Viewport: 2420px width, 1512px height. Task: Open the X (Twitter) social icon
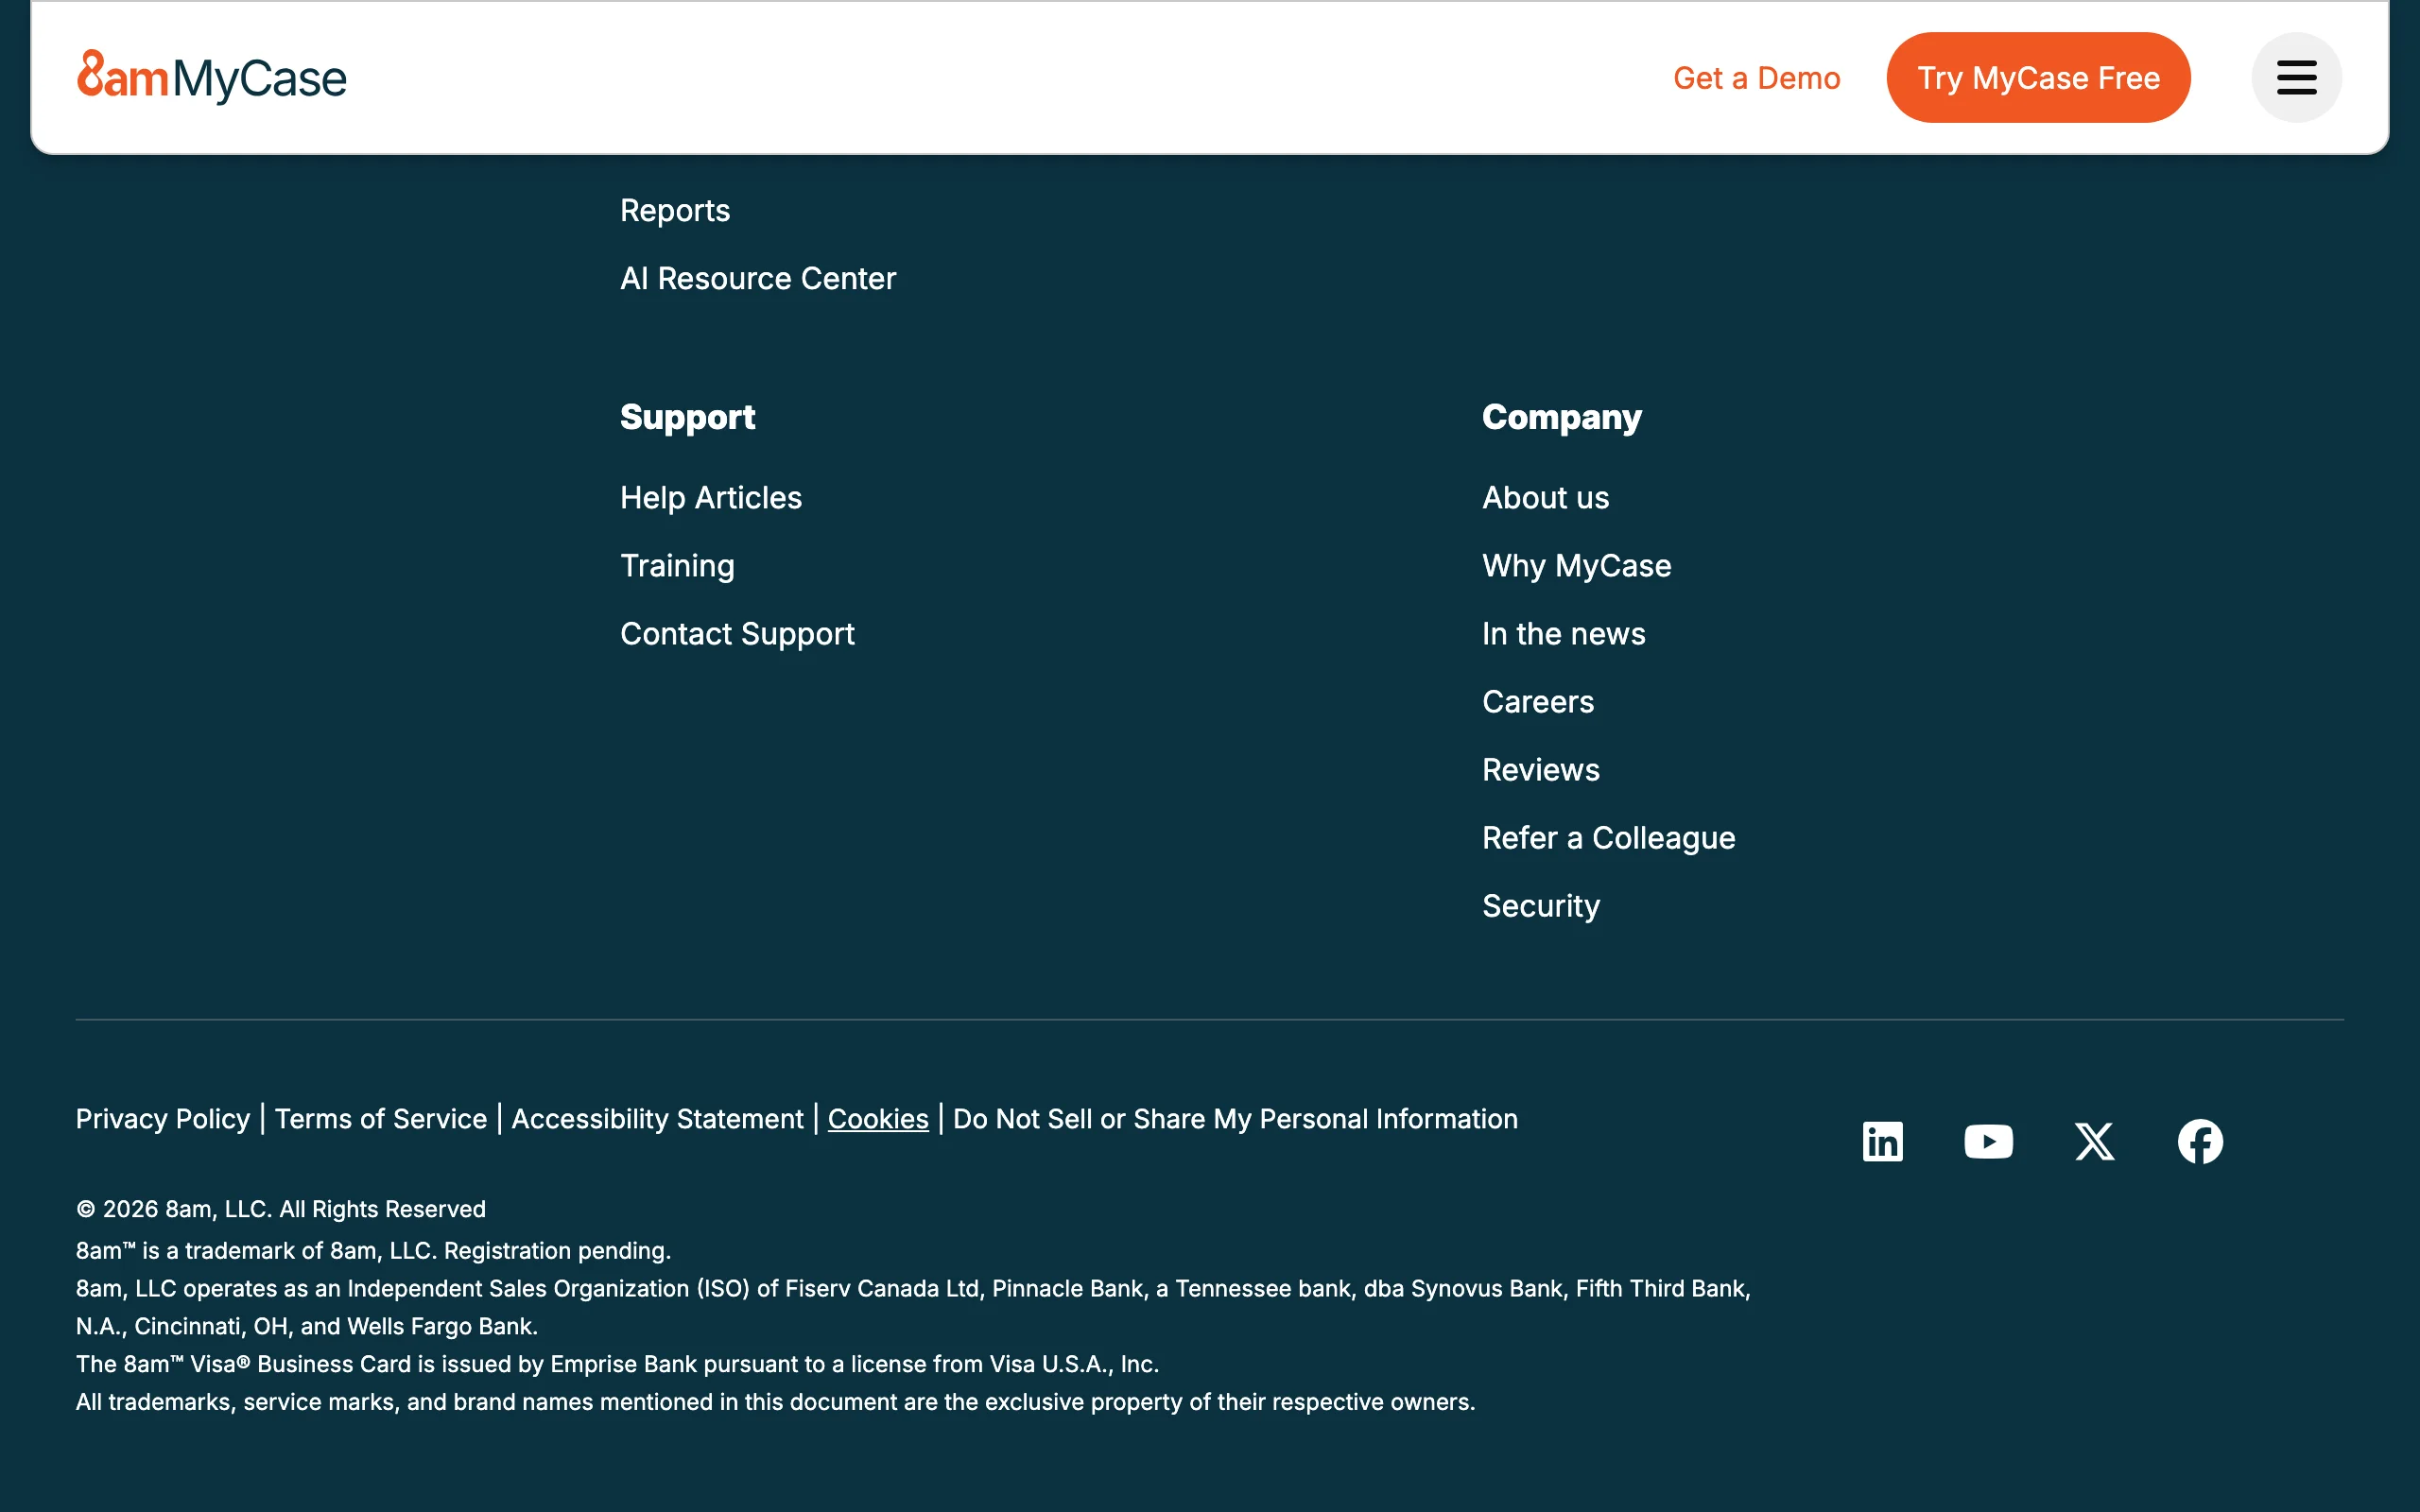pyautogui.click(x=2094, y=1141)
